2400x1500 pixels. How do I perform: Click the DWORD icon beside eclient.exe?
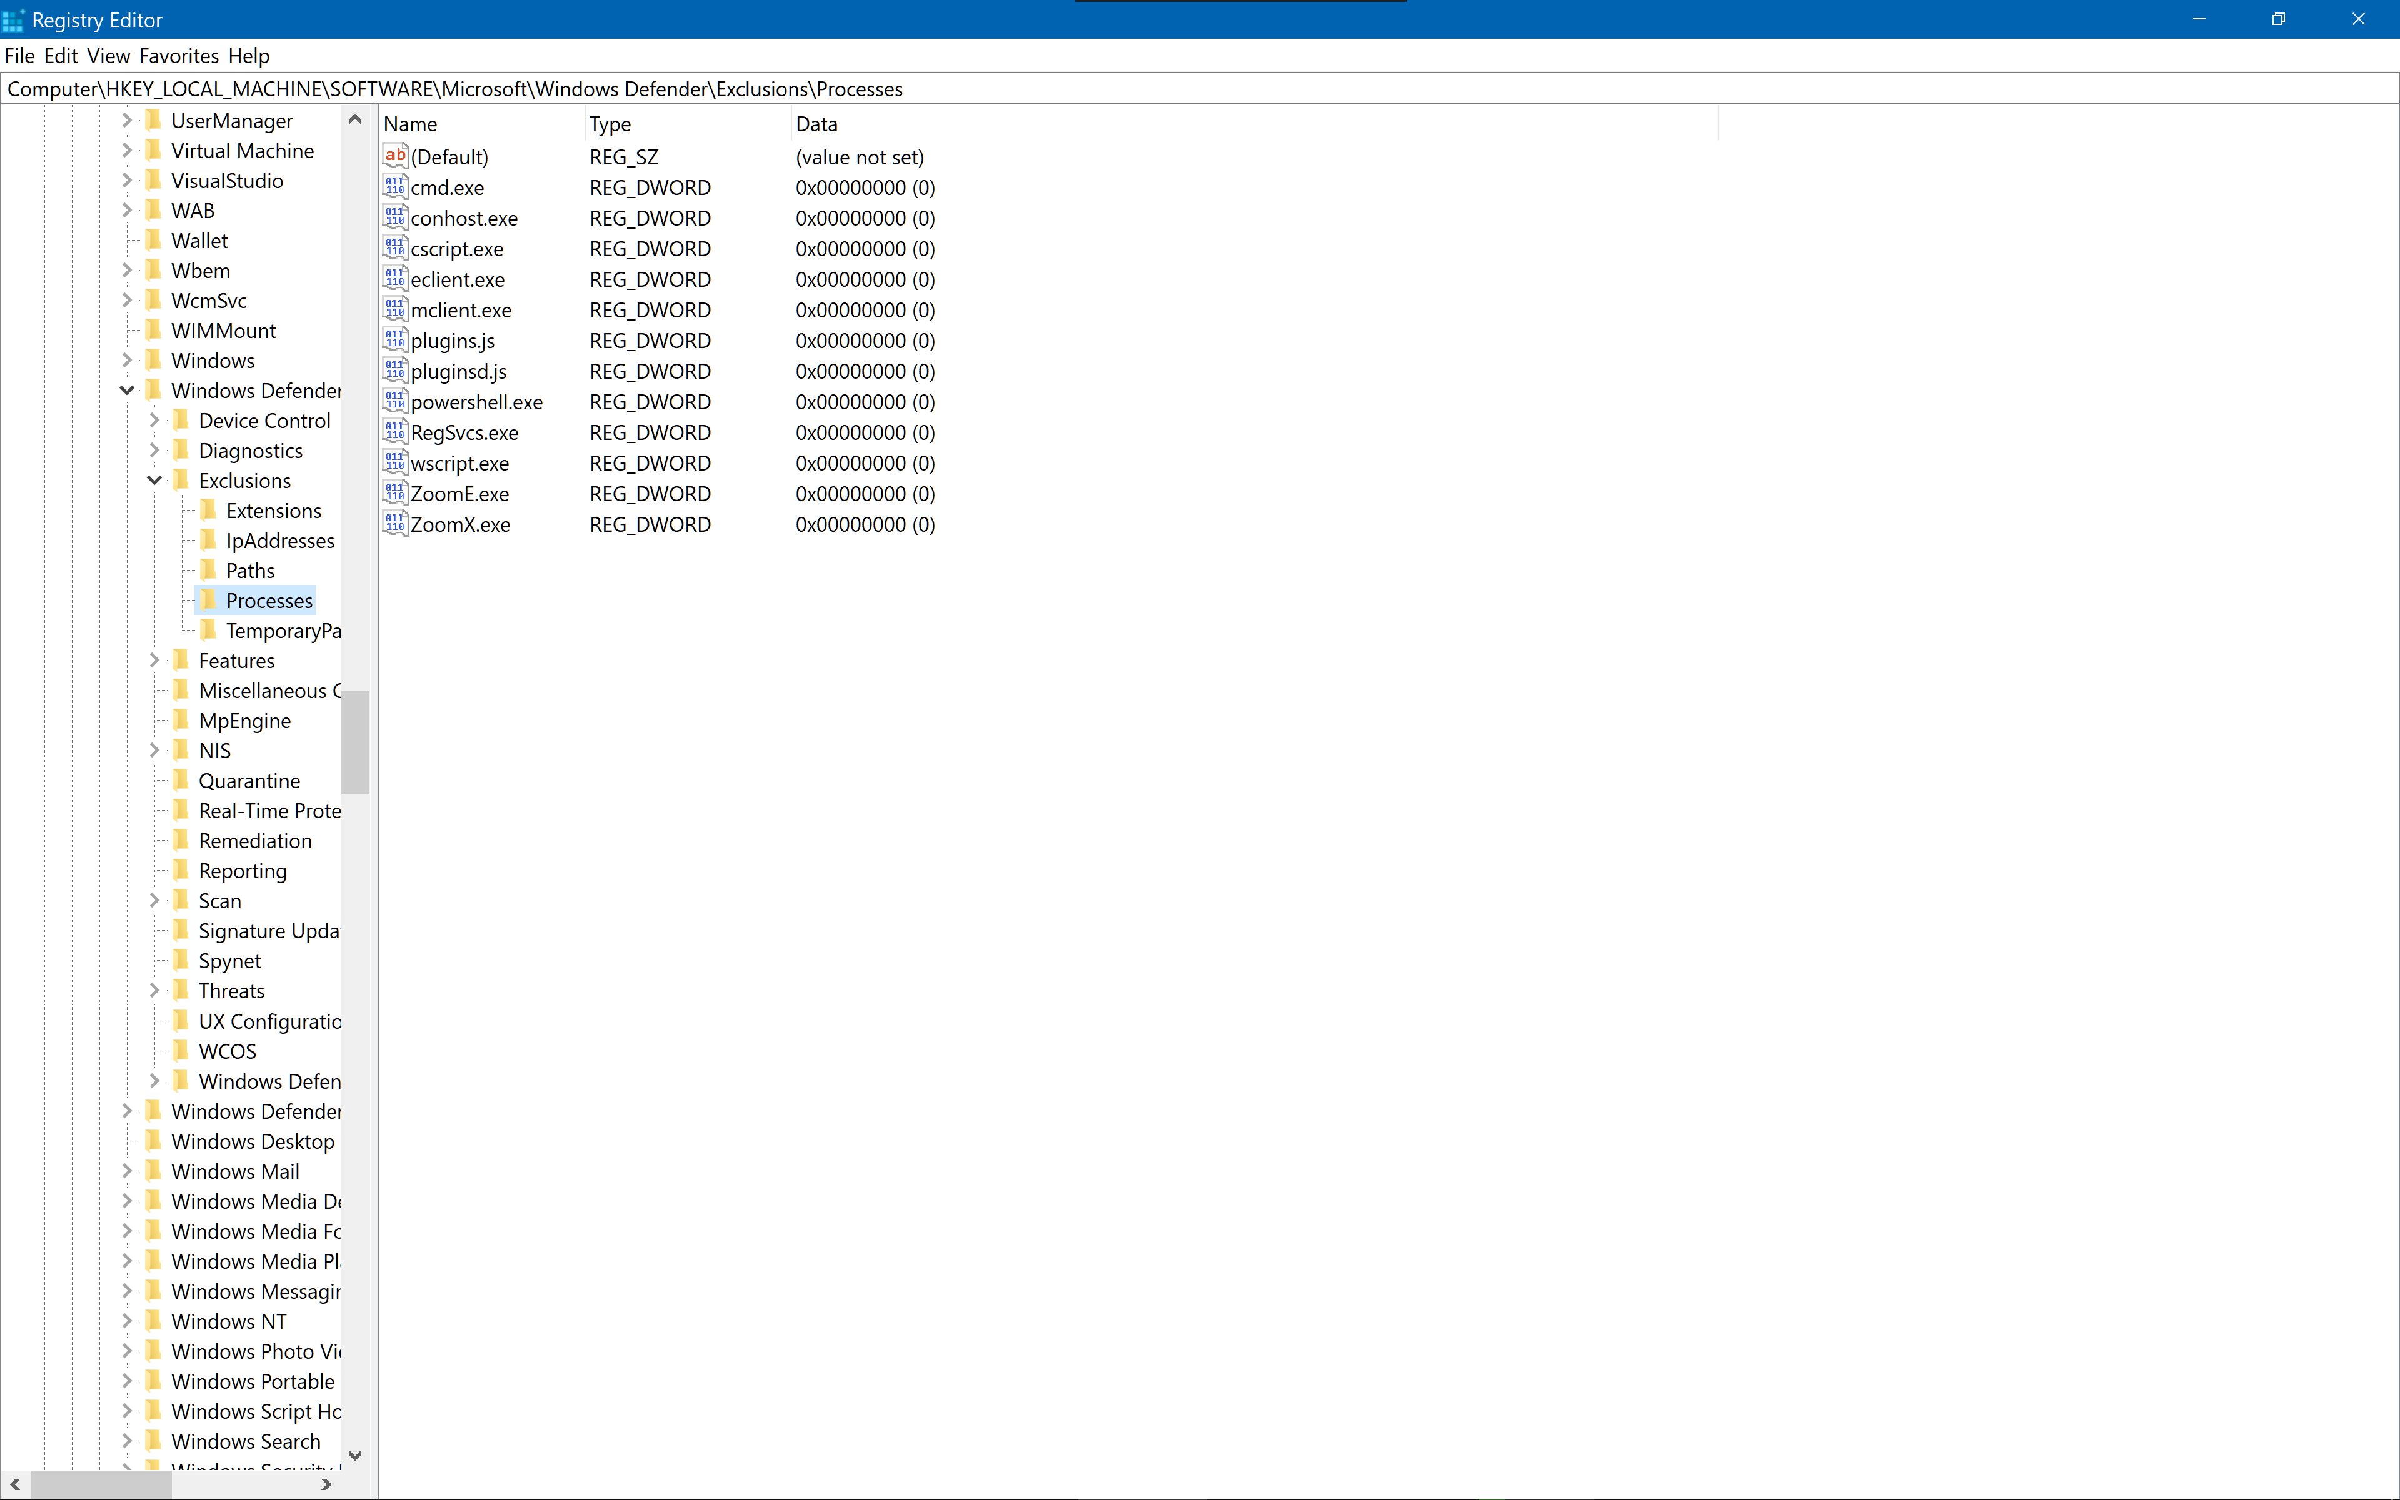[x=395, y=279]
